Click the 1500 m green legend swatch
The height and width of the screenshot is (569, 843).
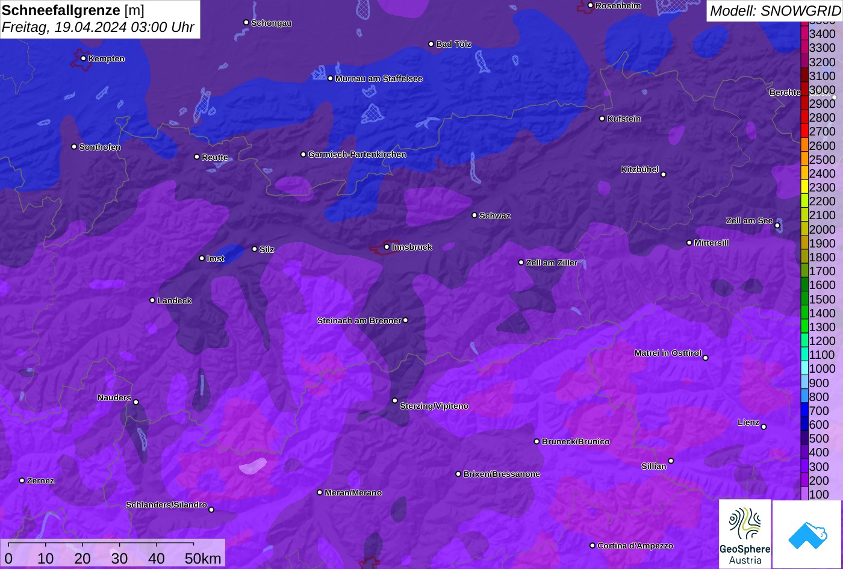(x=804, y=299)
